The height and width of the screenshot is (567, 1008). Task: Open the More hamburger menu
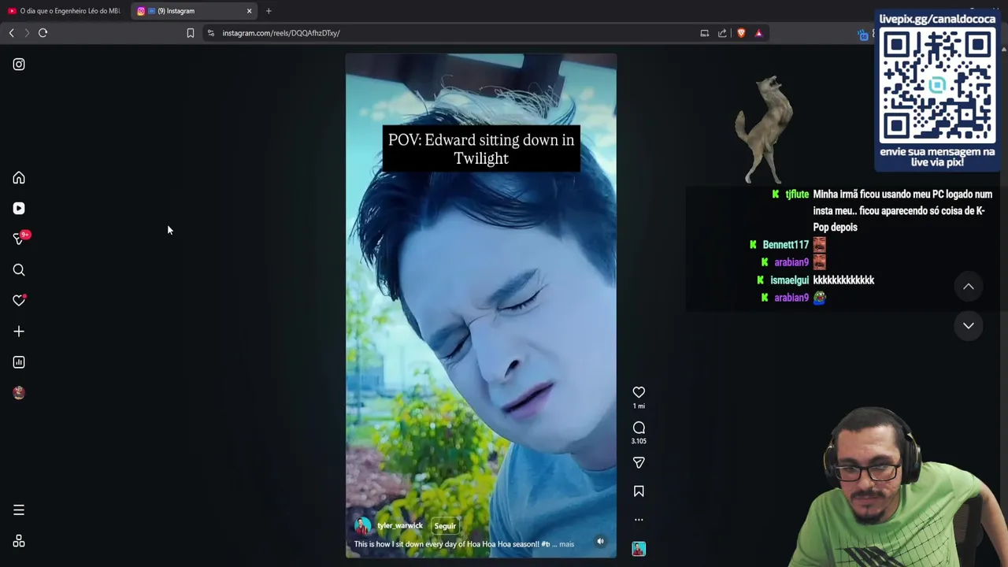[x=19, y=510]
